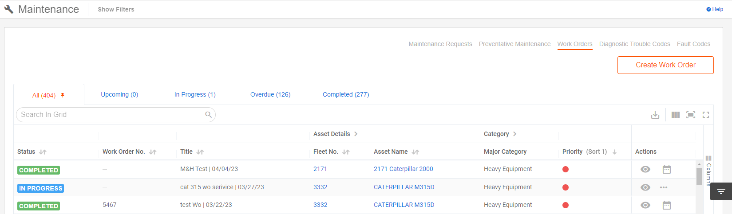The height and width of the screenshot is (214, 732).
Task: View the cat 315 wo serivice eye icon
Action: pos(645,187)
